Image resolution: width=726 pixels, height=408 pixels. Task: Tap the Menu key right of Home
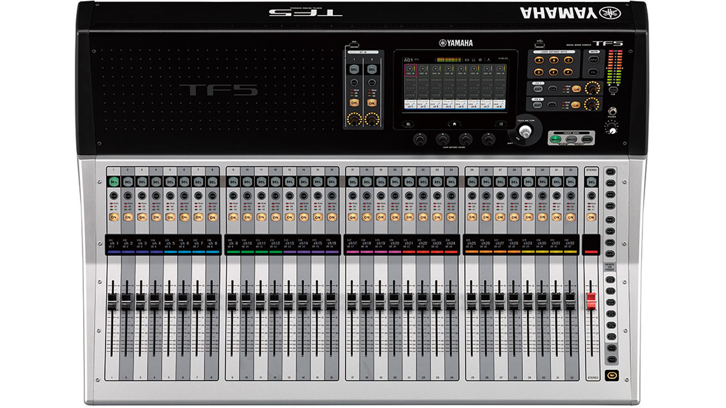[x=501, y=124]
